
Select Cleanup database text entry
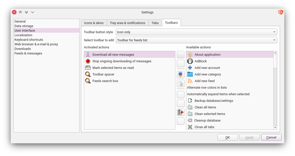coord(207,120)
